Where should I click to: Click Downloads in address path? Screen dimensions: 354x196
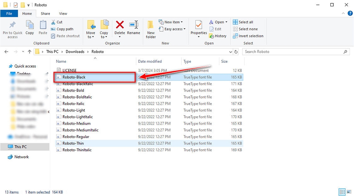click(x=75, y=52)
